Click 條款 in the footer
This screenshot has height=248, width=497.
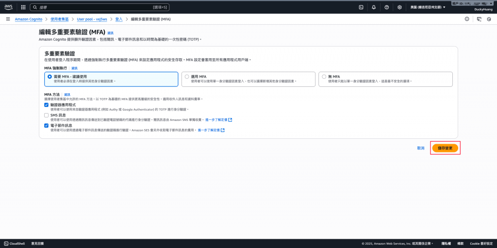[461, 244]
